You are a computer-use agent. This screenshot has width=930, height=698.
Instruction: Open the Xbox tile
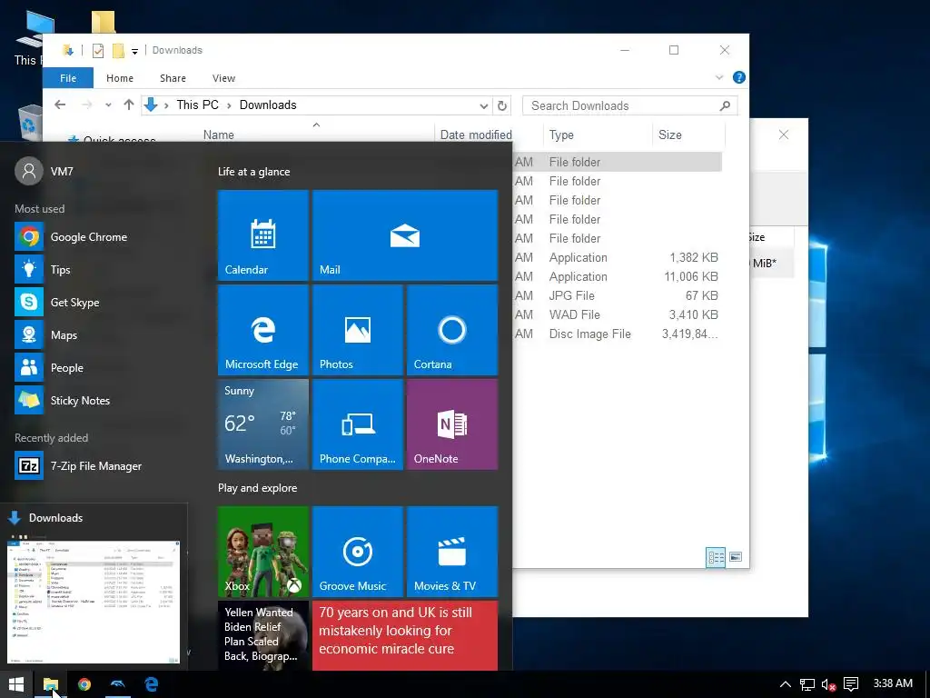(262, 552)
